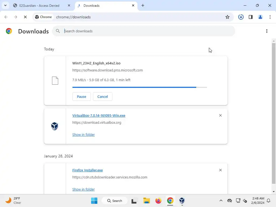This screenshot has height=207, width=276.
Task: Click the Chrome site info chip
Action: pyautogui.click(x=43, y=17)
